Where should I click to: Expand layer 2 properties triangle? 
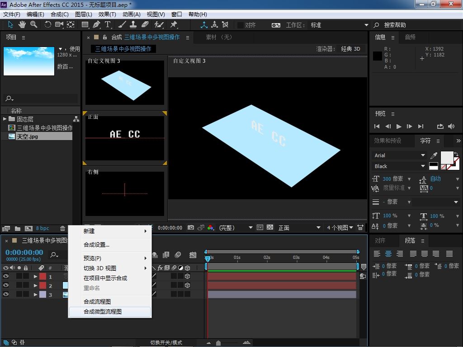[x=35, y=286]
